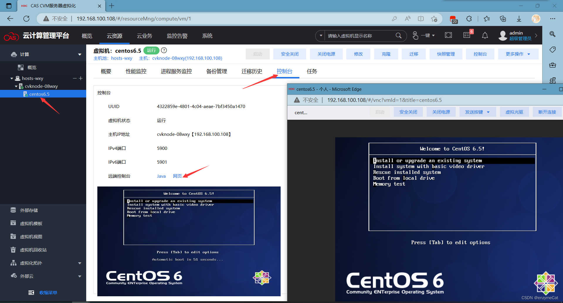Viewport: 563px width, 303px height.
Task: Switch to the 性能监控 tab
Action: coord(136,71)
